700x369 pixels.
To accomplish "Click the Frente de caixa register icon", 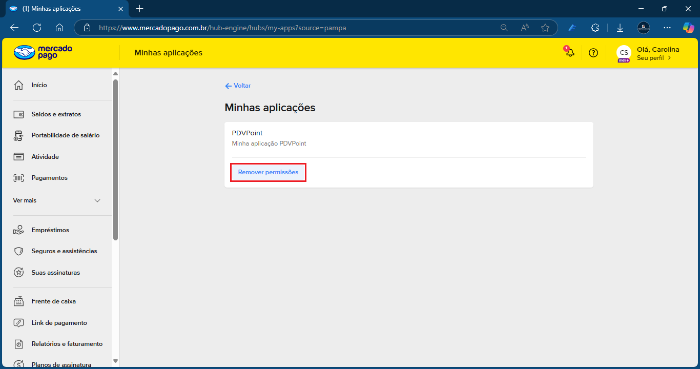I will [19, 301].
